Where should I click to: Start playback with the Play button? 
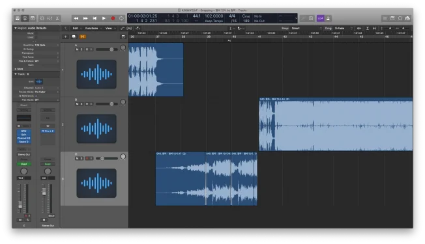click(104, 18)
